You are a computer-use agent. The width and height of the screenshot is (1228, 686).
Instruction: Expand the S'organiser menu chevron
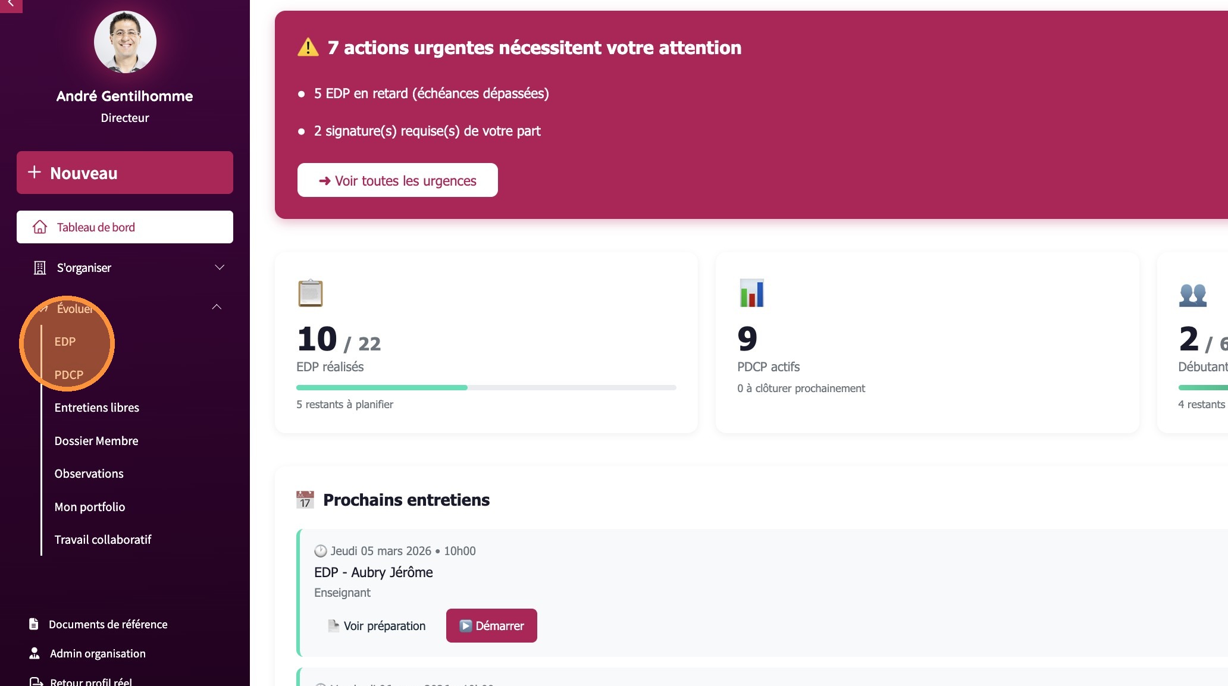[x=220, y=268]
